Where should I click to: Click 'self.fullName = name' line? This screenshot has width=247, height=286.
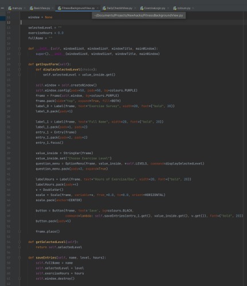tap(54, 263)
